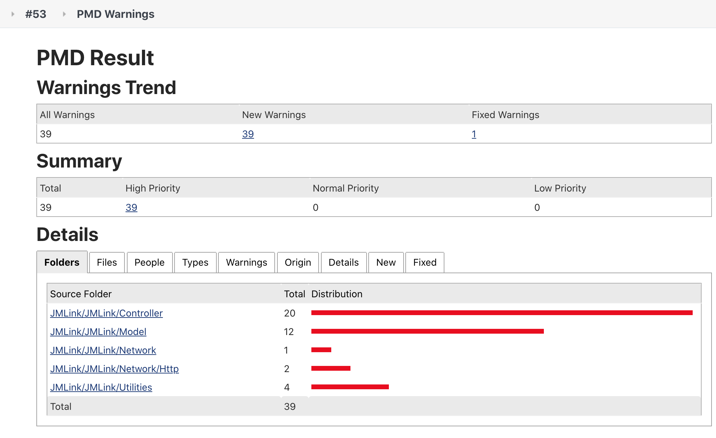Switch to the Files tab
The height and width of the screenshot is (438, 716).
pyautogui.click(x=107, y=263)
